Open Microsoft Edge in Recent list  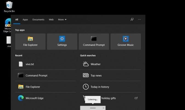(x=46, y=98)
